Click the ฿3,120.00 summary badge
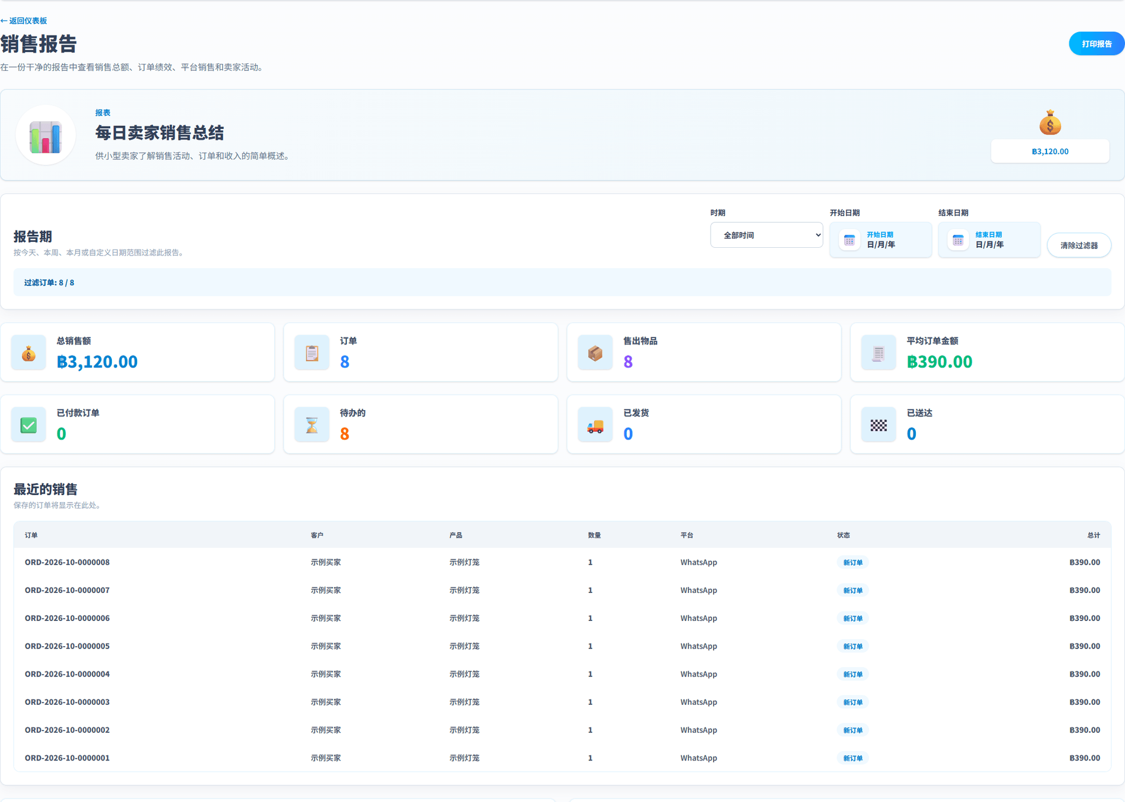This screenshot has height=802, width=1125. pos(1050,151)
